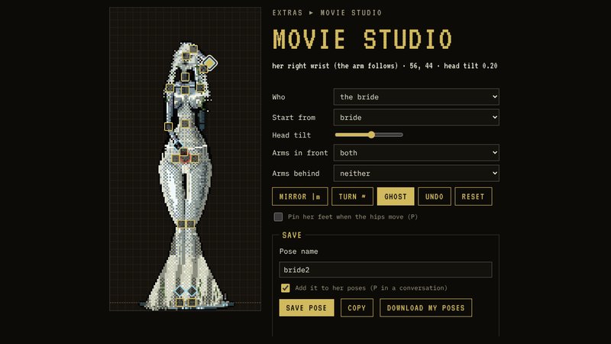611x344 pixels.
Task: Click Save Pose
Action: (x=306, y=308)
